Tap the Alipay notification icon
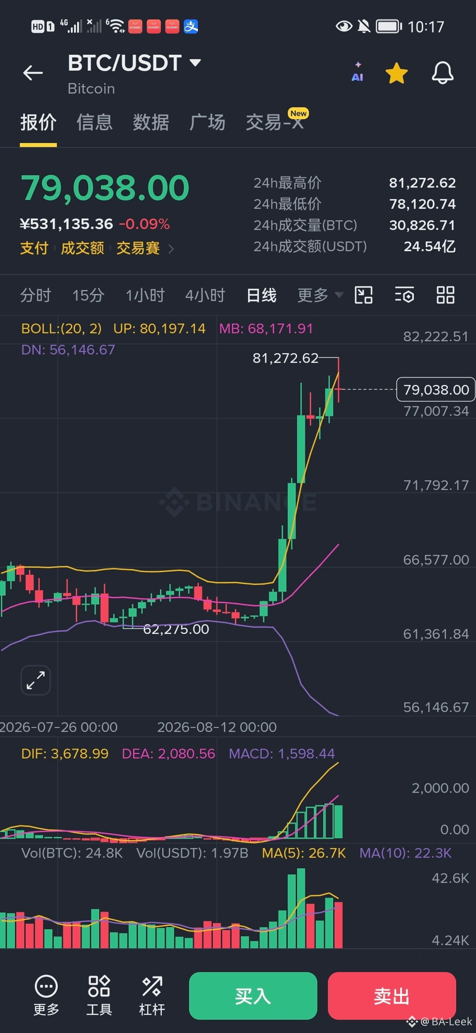The width and height of the screenshot is (476, 1033). point(191,26)
